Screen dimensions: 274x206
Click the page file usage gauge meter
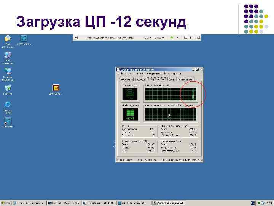click(130, 114)
